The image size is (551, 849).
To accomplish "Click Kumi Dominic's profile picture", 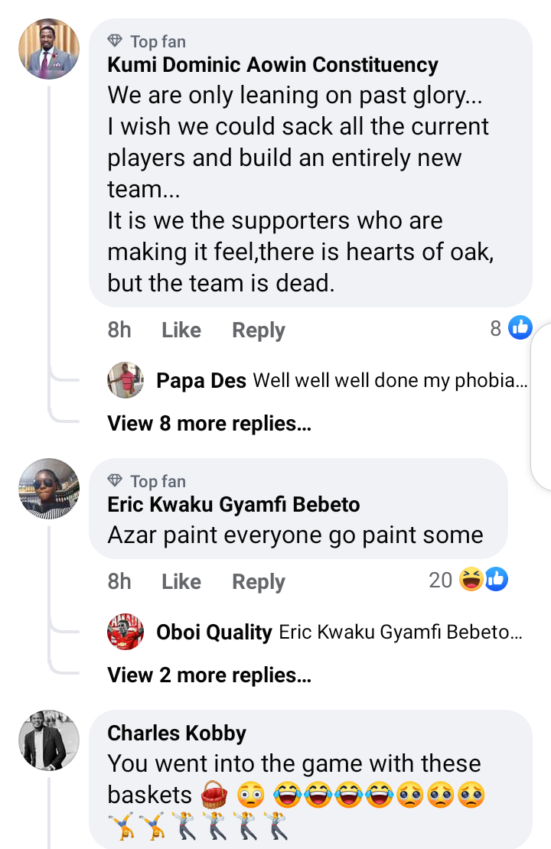I will click(x=48, y=50).
